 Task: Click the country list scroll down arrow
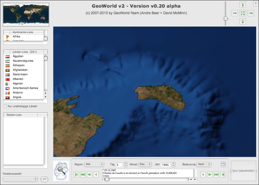(x=46, y=97)
